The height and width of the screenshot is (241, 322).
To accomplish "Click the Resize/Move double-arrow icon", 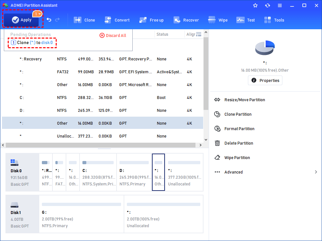I will tap(217, 100).
